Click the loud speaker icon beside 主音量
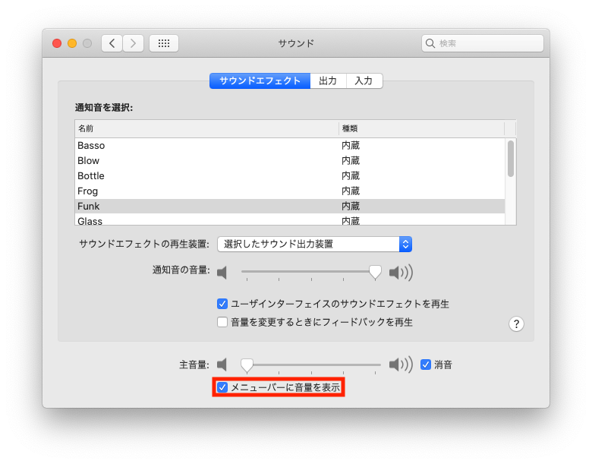This screenshot has width=592, height=464. (401, 365)
